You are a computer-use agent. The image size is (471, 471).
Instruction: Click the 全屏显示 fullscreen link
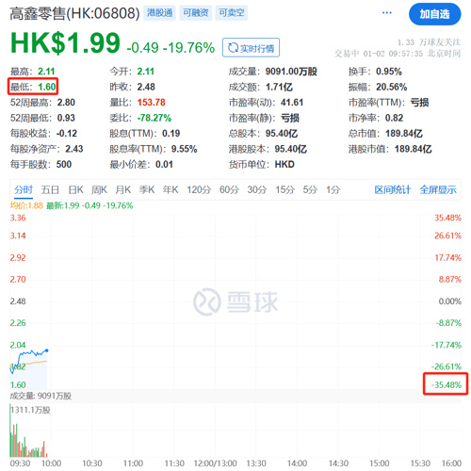point(438,189)
